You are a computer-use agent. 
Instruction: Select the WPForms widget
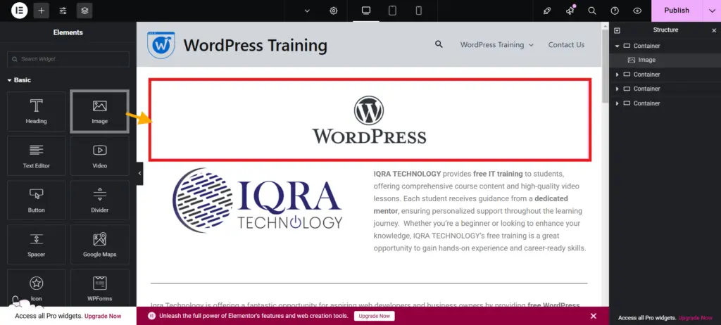click(100, 288)
